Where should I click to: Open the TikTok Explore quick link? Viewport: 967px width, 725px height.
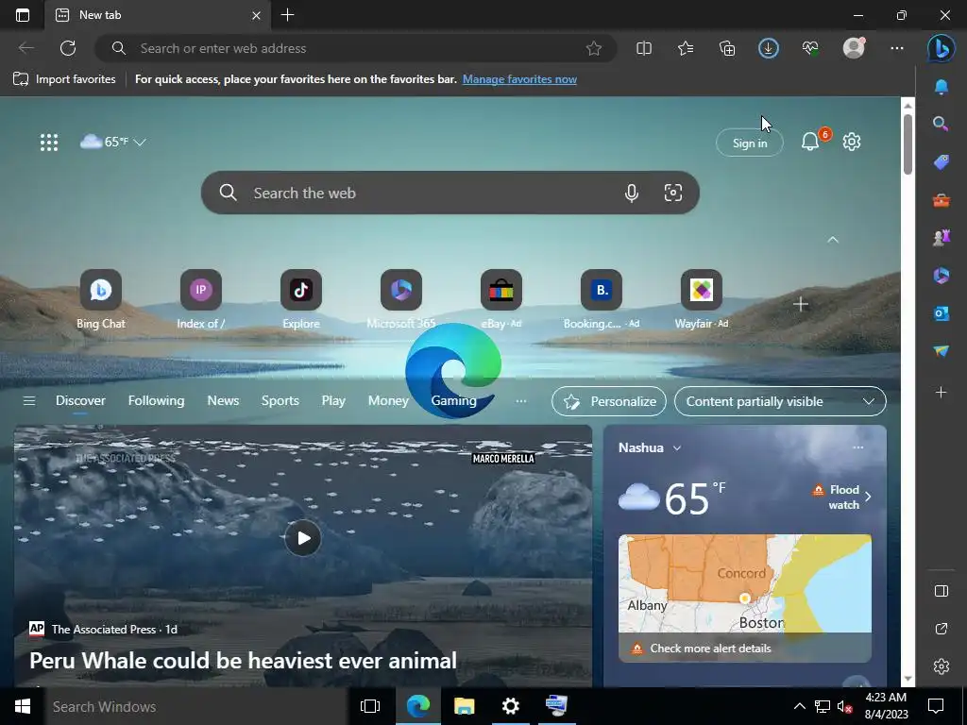[x=301, y=299]
